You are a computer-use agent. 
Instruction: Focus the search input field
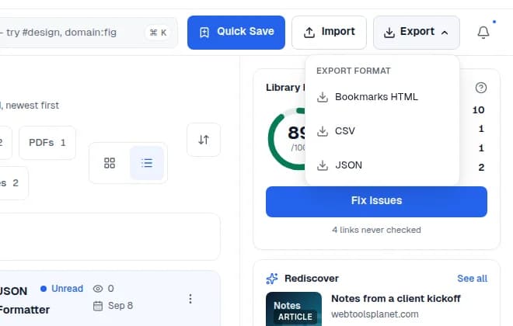[x=89, y=33]
